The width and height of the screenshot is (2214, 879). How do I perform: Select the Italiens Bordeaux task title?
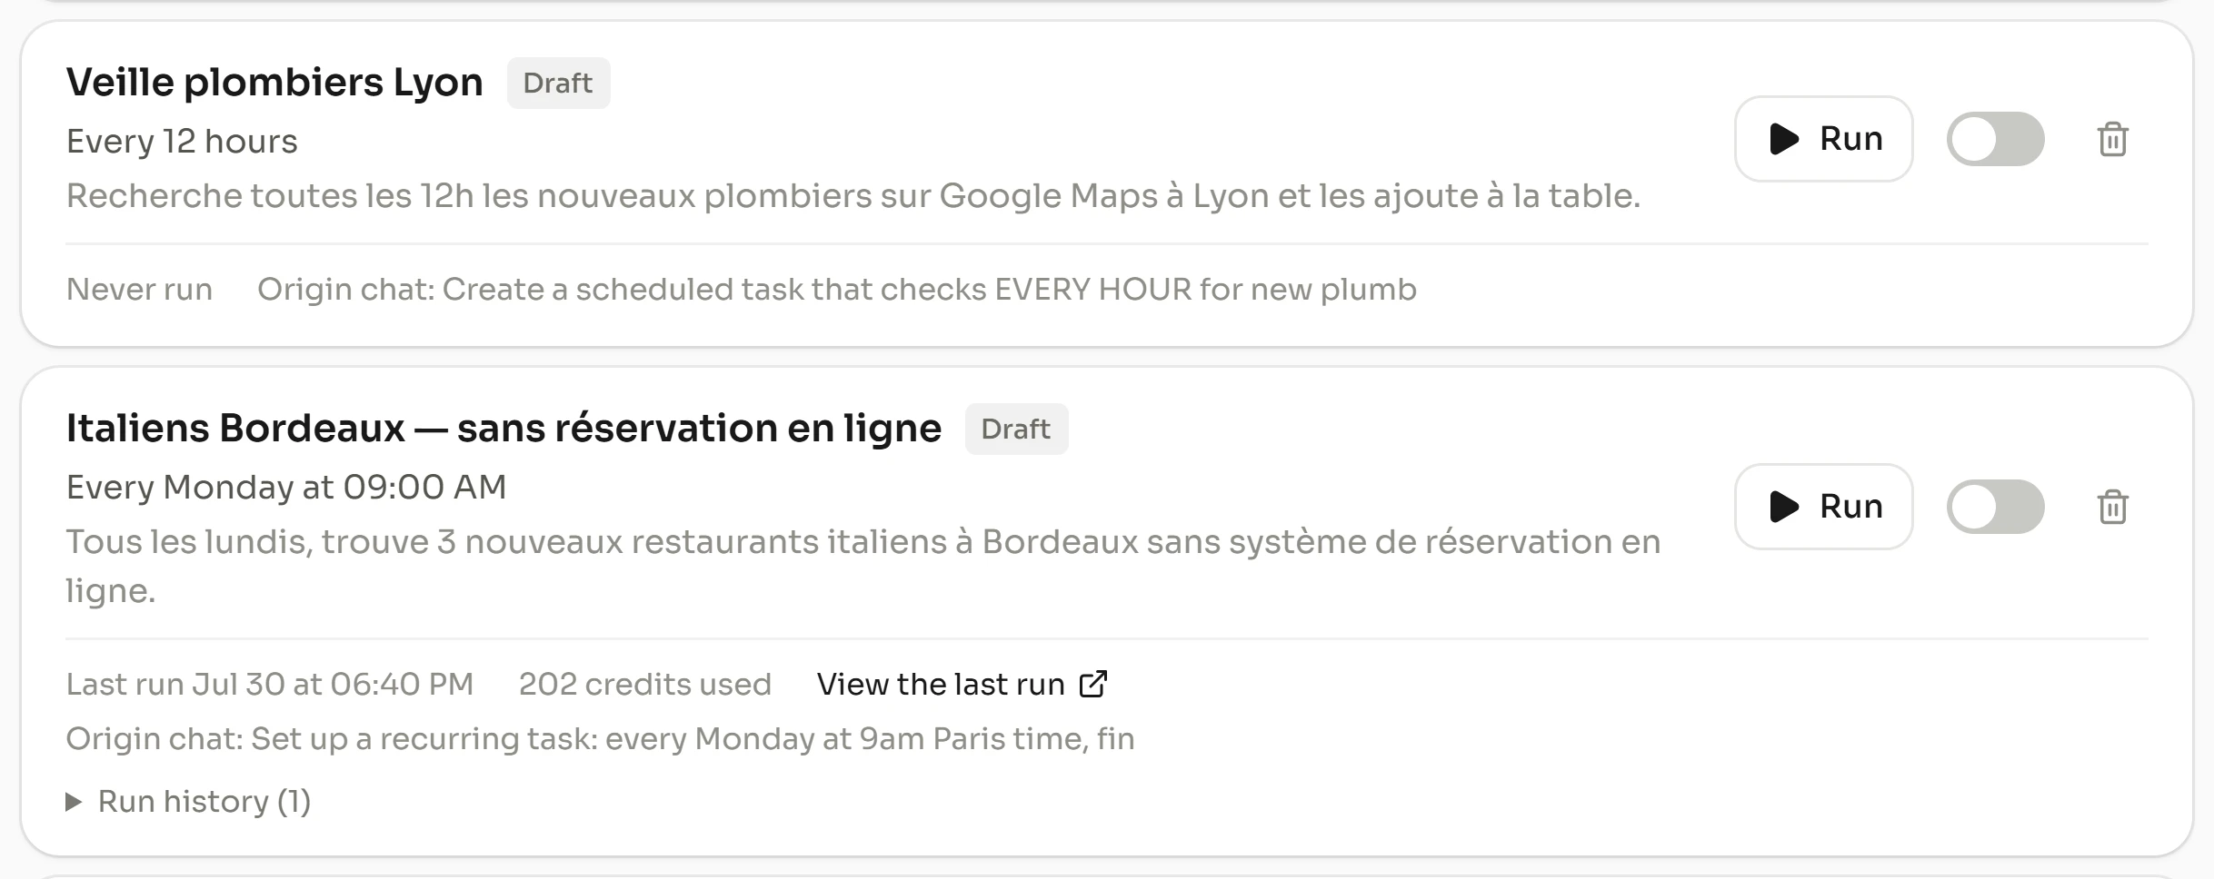point(504,429)
